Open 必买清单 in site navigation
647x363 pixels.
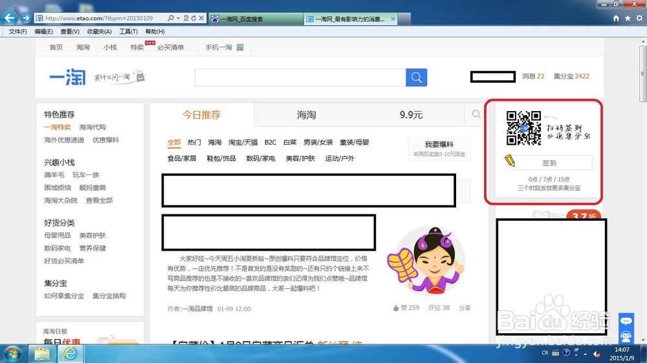(x=170, y=47)
